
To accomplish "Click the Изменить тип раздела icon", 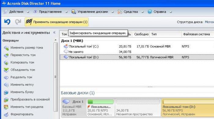I will tap(6, 107).
